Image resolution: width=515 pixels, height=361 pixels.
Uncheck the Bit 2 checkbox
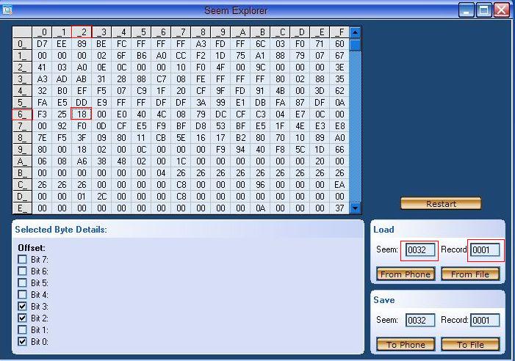click(x=22, y=318)
